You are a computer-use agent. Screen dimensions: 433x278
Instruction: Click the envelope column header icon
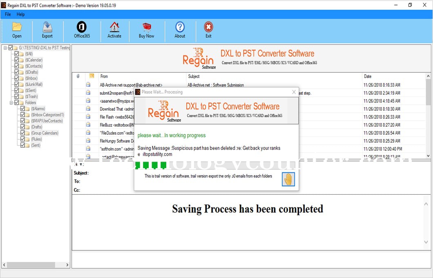[x=92, y=76]
